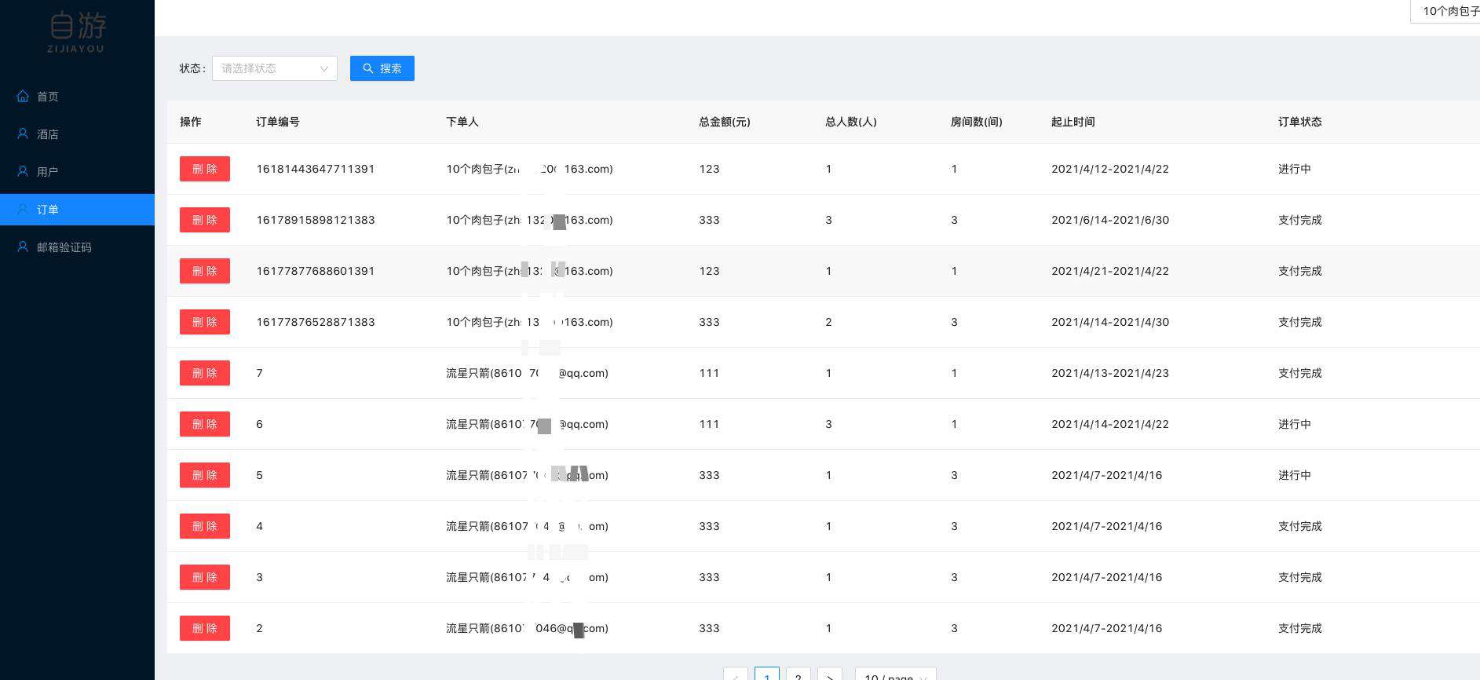The height and width of the screenshot is (680, 1480).
Task: Go to the 酒店 menu item
Action: 77,134
